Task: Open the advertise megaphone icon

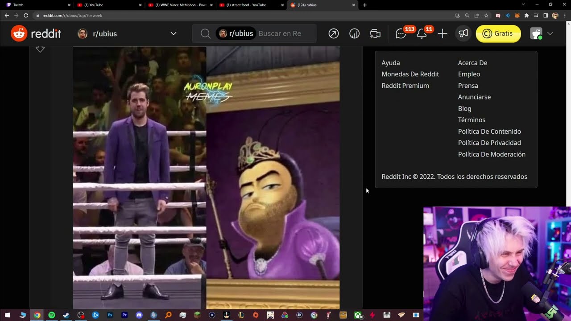Action: [x=463, y=33]
